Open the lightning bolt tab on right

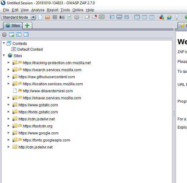(x=182, y=25)
